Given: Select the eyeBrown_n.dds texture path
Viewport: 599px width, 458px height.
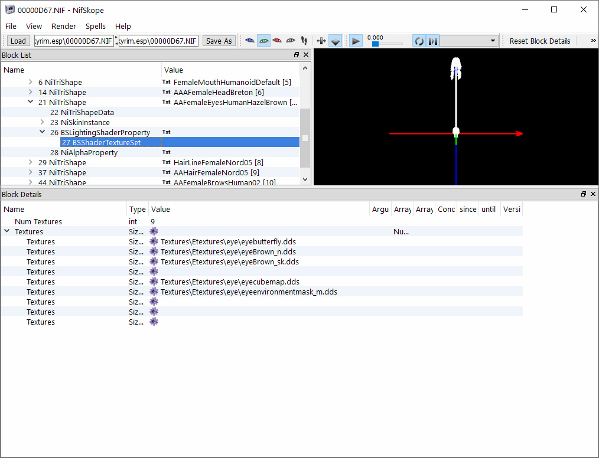Looking at the screenshot, I should (228, 251).
